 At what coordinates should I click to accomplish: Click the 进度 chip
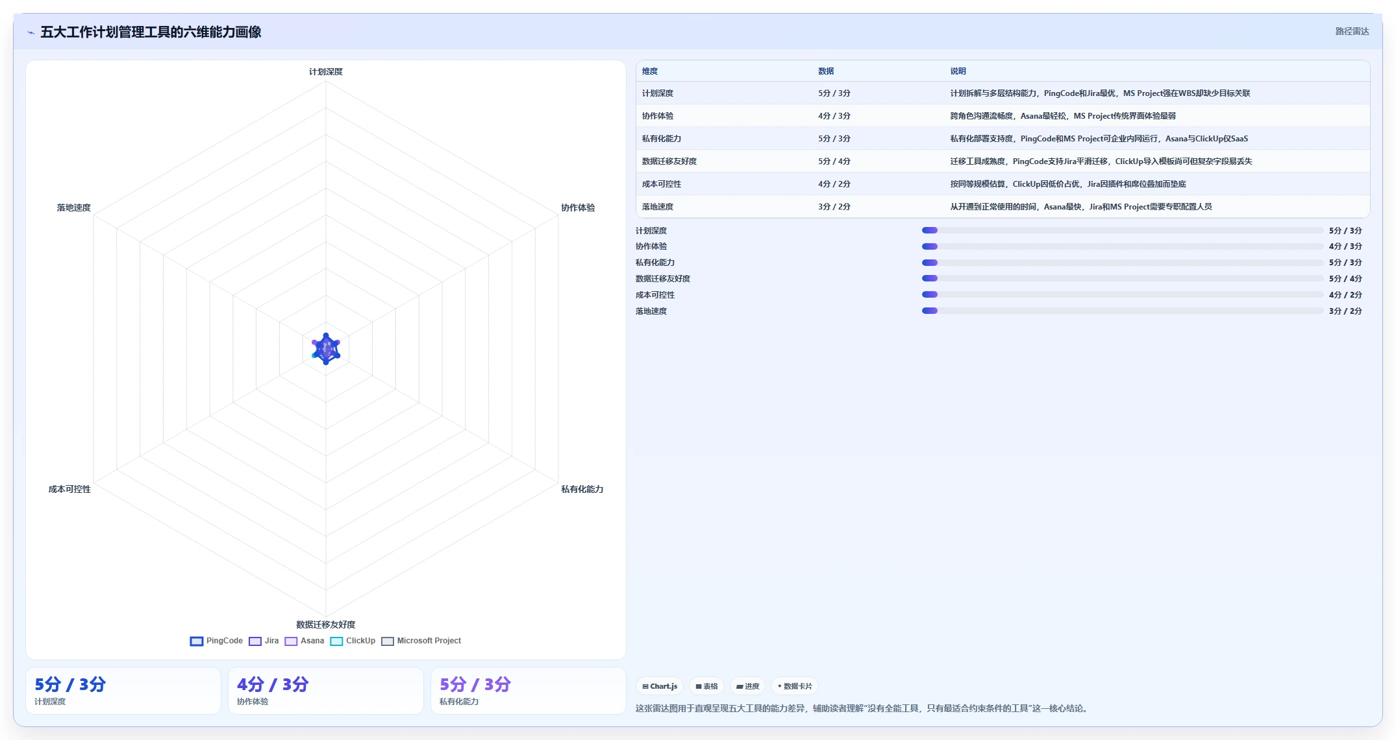pos(747,686)
